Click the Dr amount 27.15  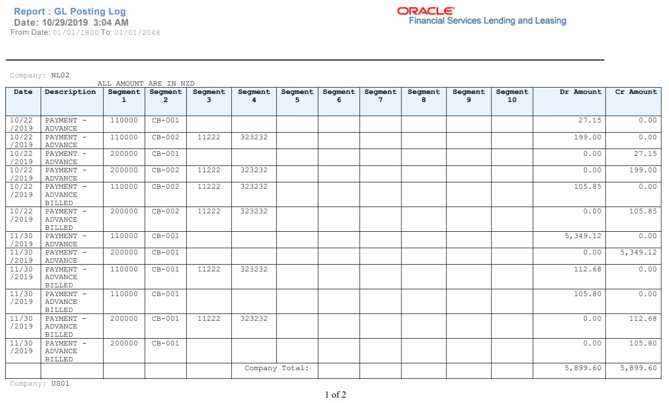tap(590, 120)
